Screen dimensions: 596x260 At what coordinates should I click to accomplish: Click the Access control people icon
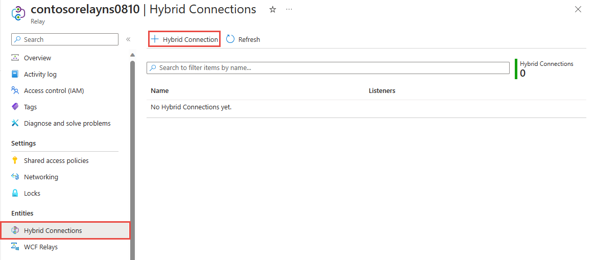coord(15,90)
